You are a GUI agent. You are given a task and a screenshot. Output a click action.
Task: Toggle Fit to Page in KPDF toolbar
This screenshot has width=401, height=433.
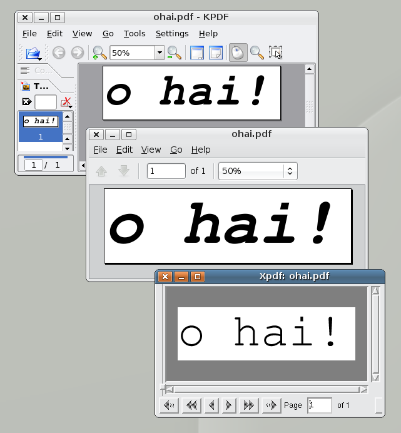click(x=216, y=53)
